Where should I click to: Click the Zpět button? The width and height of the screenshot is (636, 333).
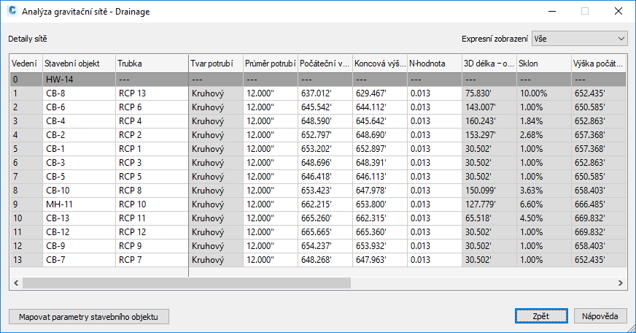541,316
